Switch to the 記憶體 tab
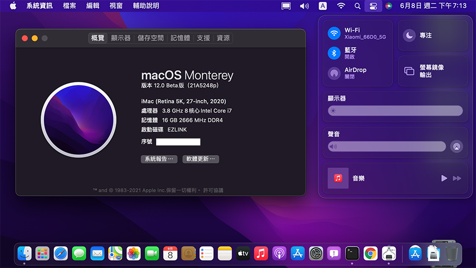 pos(180,38)
